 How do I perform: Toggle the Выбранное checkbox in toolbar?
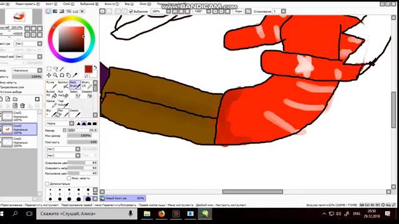point(131,11)
